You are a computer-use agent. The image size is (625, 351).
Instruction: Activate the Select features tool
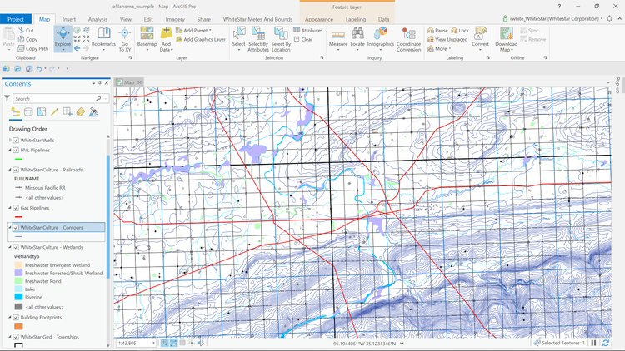[x=239, y=38]
